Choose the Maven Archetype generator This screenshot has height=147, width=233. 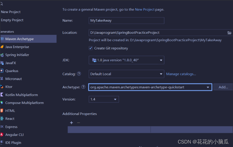point(28,39)
